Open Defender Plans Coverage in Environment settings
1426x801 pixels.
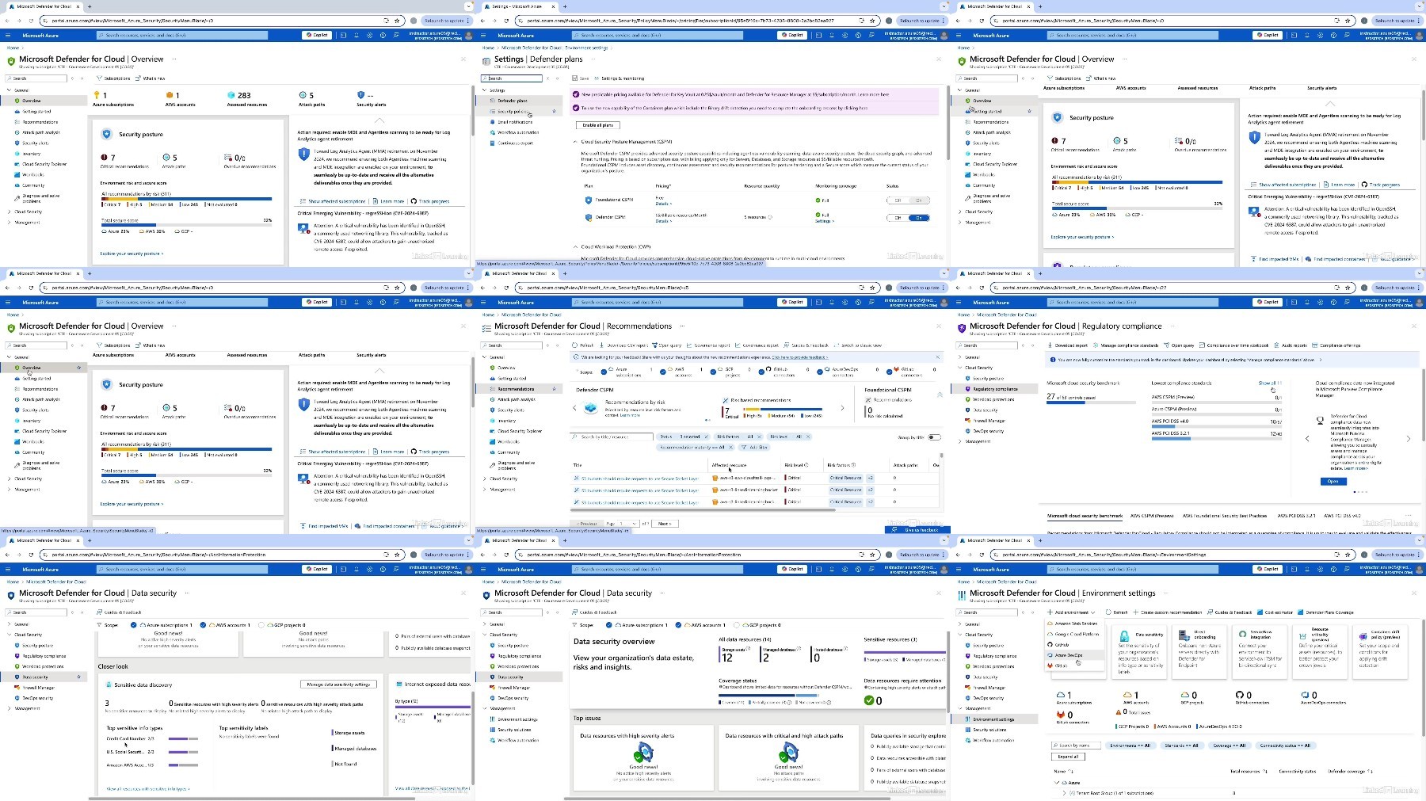1326,612
